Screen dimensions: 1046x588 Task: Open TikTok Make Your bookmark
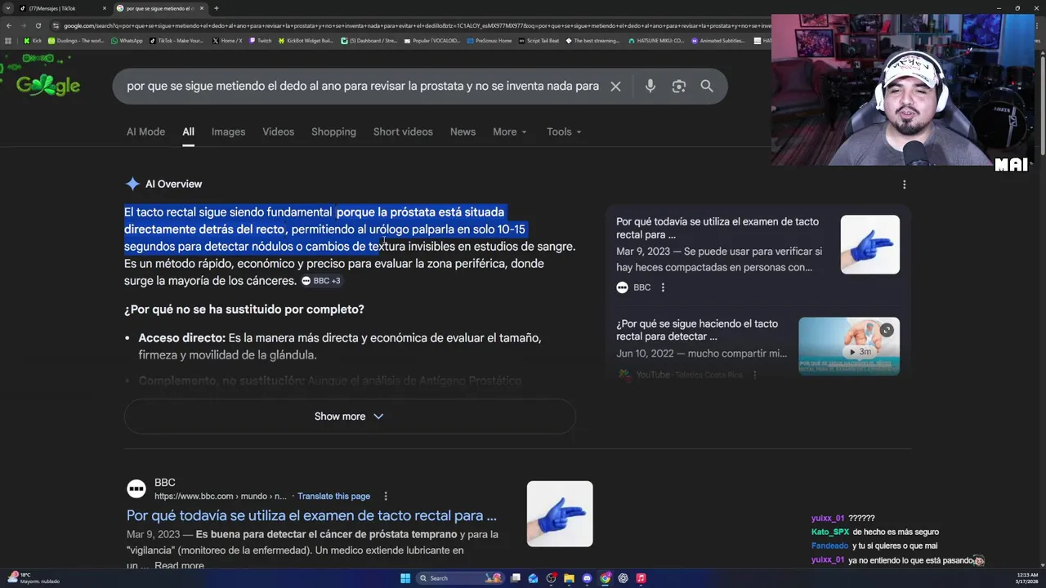[x=177, y=40]
